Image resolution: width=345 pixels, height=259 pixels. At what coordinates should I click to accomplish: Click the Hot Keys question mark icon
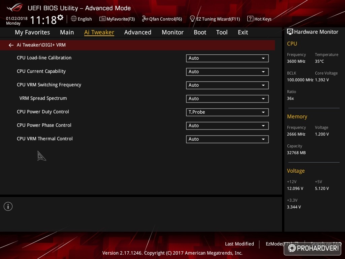pos(250,19)
